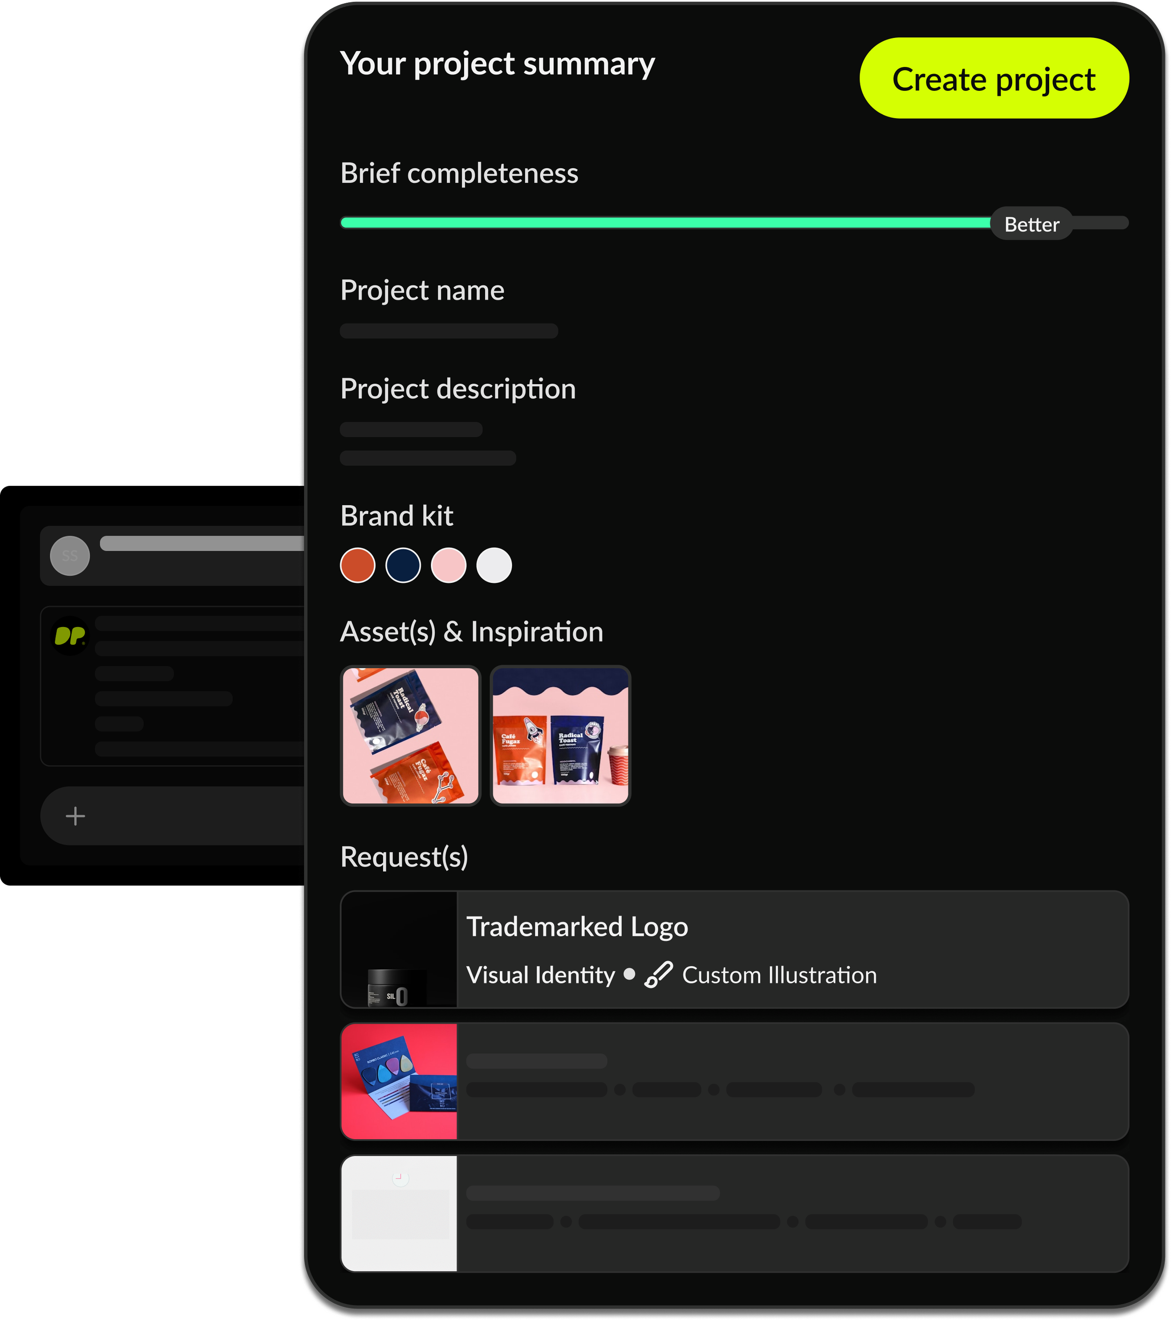Click the Project name placeholder field
Screen dimensions: 1171x1320
coord(449,331)
